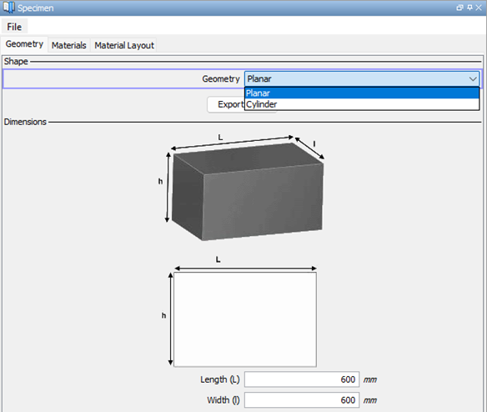Viewport: 487px width, 412px height.
Task: Switch to the Materials tab
Action: coord(69,45)
